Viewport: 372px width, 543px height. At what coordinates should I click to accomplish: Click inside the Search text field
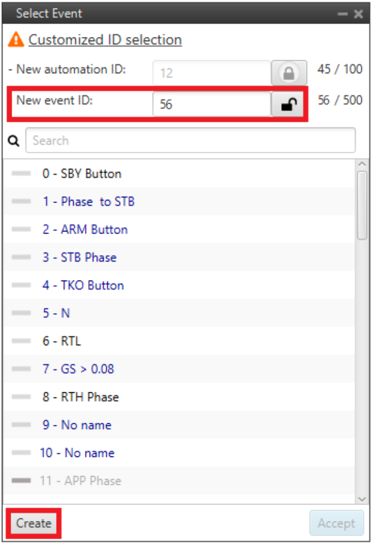tap(190, 141)
